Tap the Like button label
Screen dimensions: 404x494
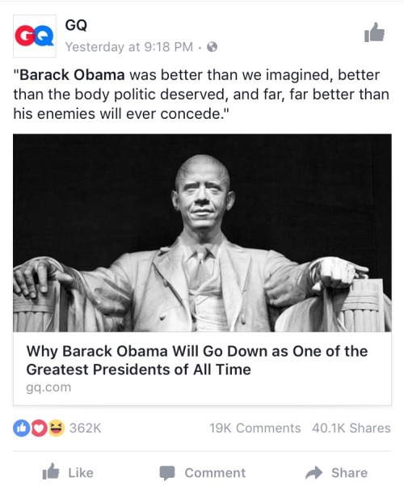81,473
